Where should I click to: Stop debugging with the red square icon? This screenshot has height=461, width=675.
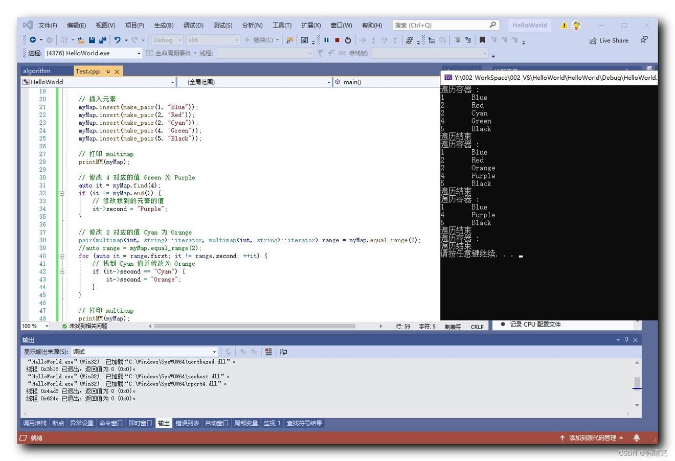[337, 40]
